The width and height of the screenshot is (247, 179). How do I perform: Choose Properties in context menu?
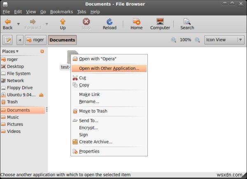(109, 151)
